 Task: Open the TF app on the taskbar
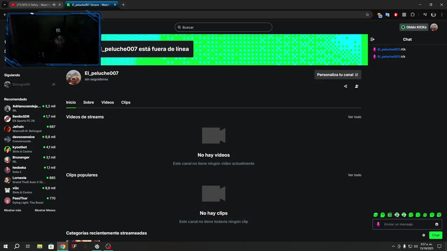[74, 246]
